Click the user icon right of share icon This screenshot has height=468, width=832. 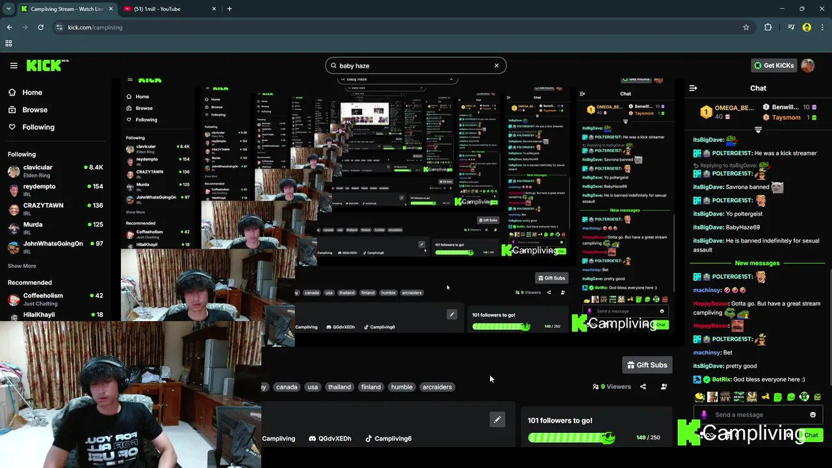click(664, 387)
